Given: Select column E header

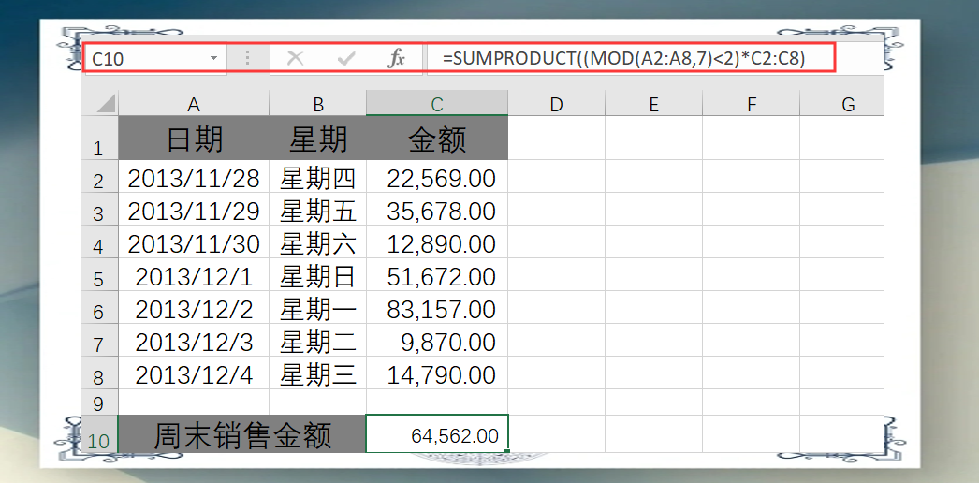Looking at the screenshot, I should (653, 104).
